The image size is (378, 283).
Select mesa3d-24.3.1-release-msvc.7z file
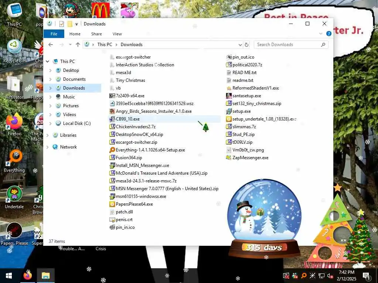click(143, 181)
